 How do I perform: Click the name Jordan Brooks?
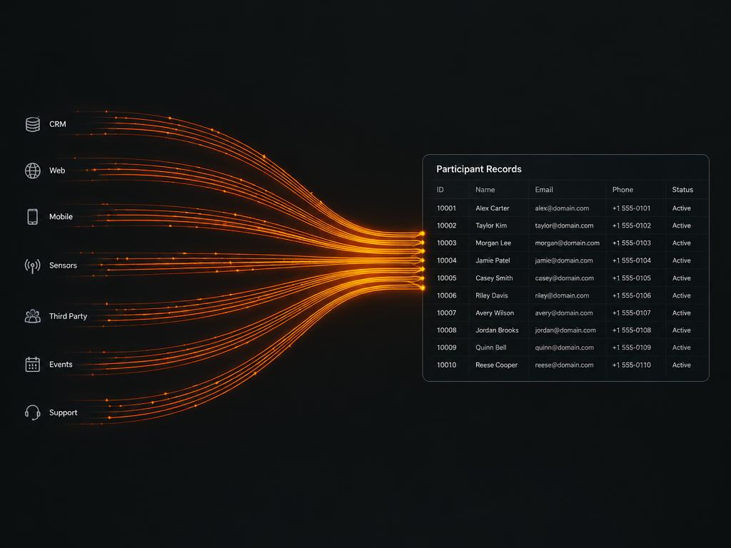coord(497,330)
